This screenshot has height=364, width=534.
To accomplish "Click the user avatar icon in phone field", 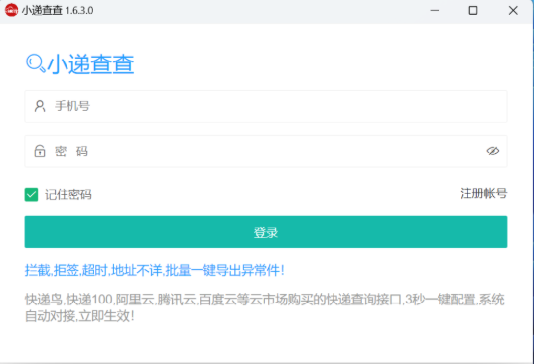I will (x=40, y=106).
